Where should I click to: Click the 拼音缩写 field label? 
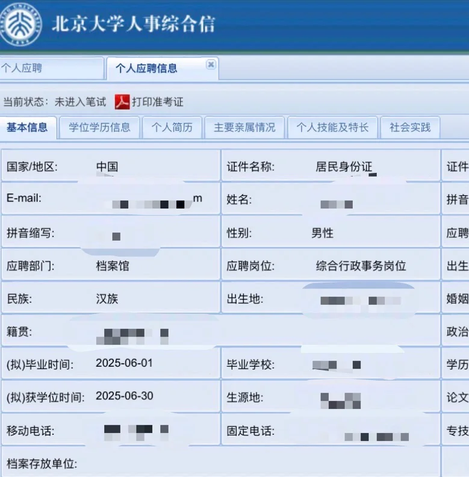pyautogui.click(x=31, y=233)
